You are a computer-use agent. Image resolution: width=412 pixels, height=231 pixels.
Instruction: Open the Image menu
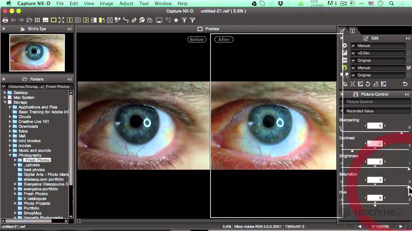pos(107,4)
